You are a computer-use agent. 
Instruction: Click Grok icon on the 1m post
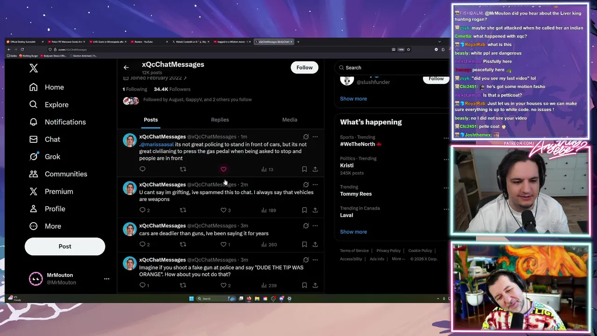[x=306, y=137]
